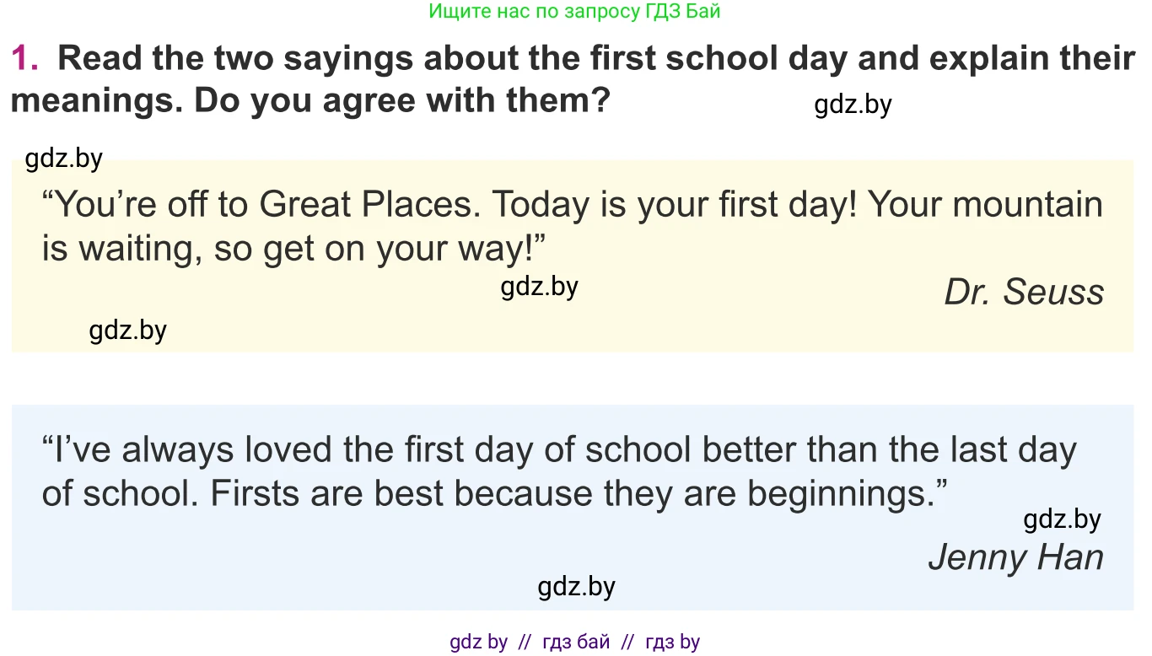Click gdz.by watermark beside "agree with them?"
The width and height of the screenshot is (1152, 656).
click(853, 105)
